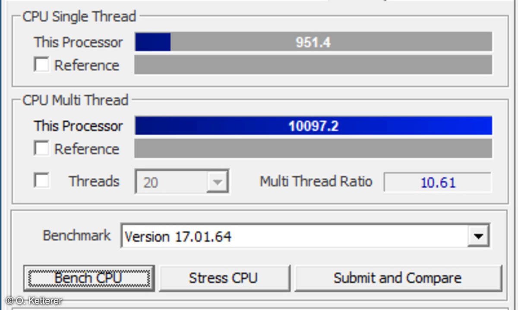The width and height of the screenshot is (518, 310).
Task: Click the Multi Thread Ratio label
Action: (316, 181)
